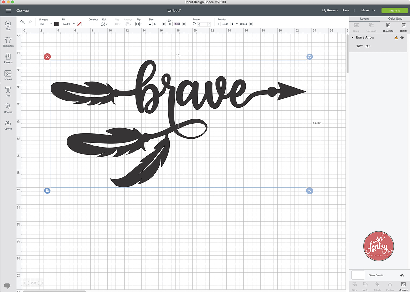
Task: Select the Cut layer thumbnail
Action: click(x=360, y=46)
